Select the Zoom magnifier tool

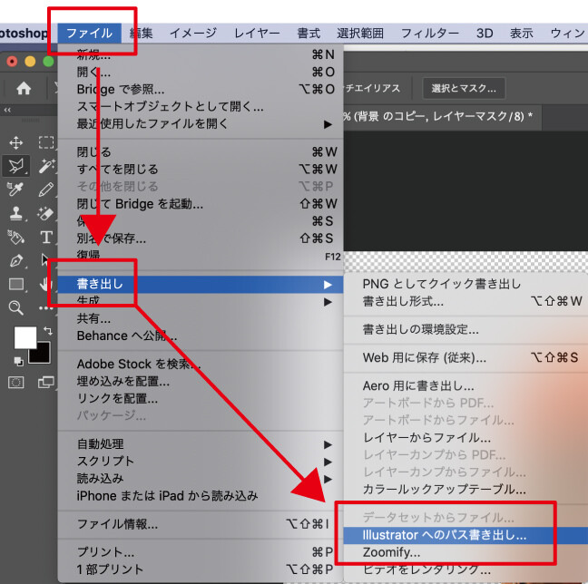[x=15, y=308]
